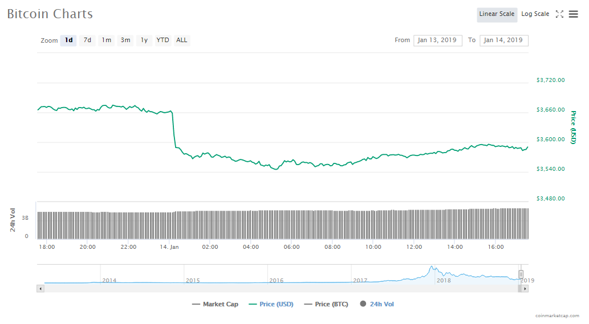
Task: Set zoom to 1m
Action: [x=106, y=40]
